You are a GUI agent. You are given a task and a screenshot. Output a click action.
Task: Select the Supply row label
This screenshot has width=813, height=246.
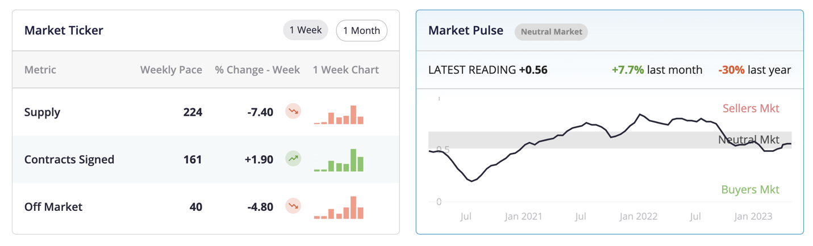[x=42, y=112]
